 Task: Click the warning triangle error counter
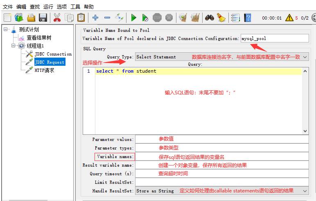click(x=289, y=18)
